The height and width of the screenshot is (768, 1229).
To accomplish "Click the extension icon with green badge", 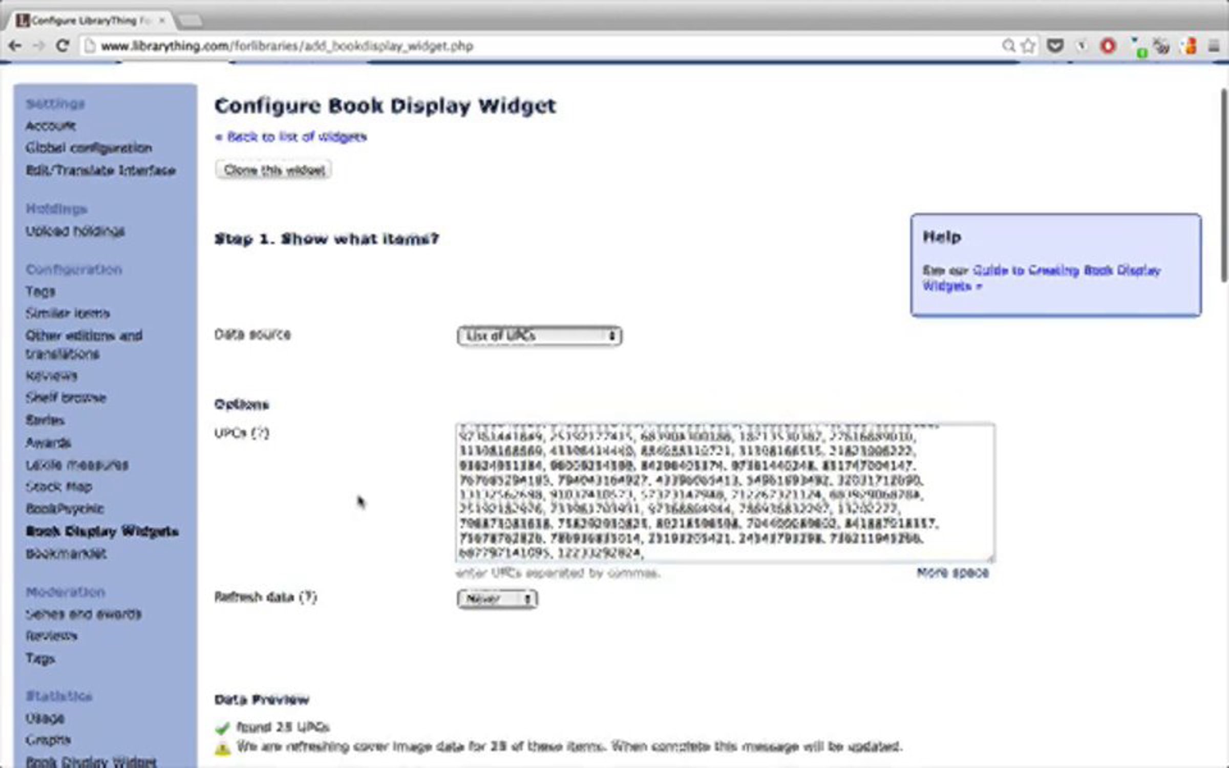I will (1138, 47).
